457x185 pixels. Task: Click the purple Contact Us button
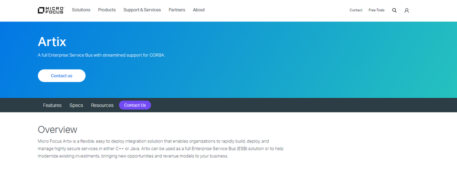135,105
